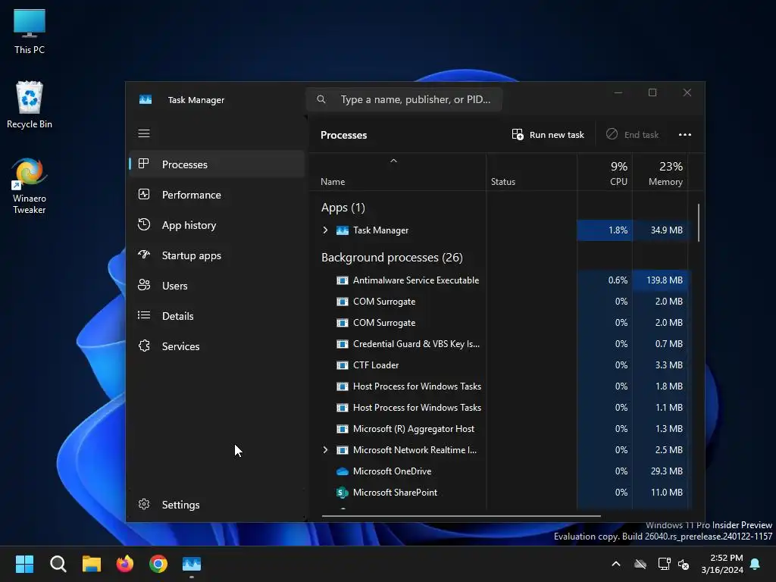The width and height of the screenshot is (776, 582).
Task: Select the Antimalware Service Executable process
Action: [x=500, y=280]
